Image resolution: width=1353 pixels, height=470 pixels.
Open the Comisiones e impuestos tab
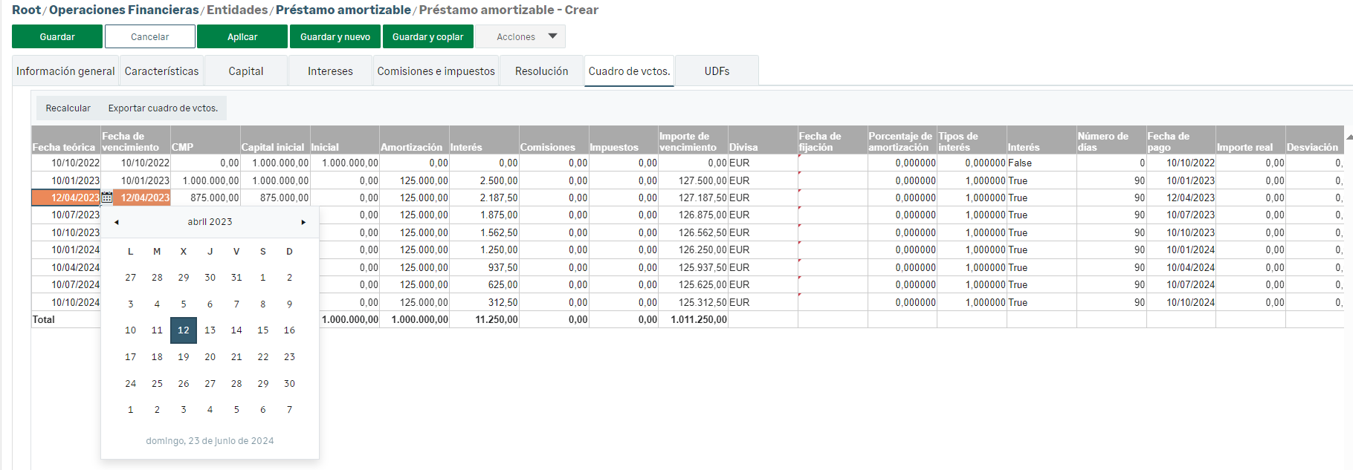[x=436, y=71]
